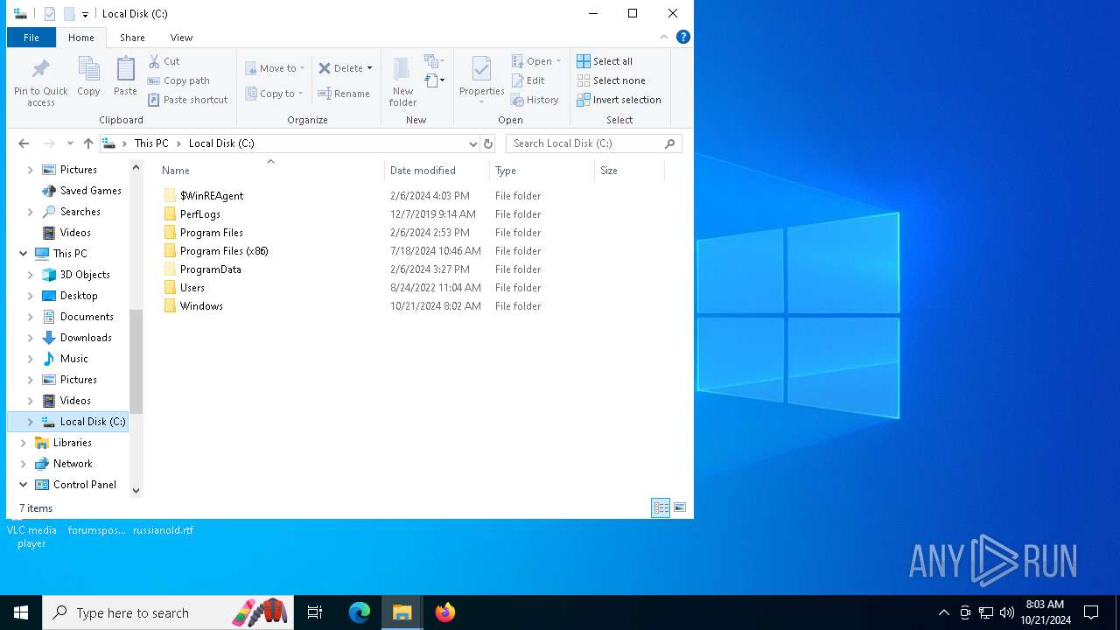
Task: Switch to Large icons view layout icon
Action: (x=680, y=507)
